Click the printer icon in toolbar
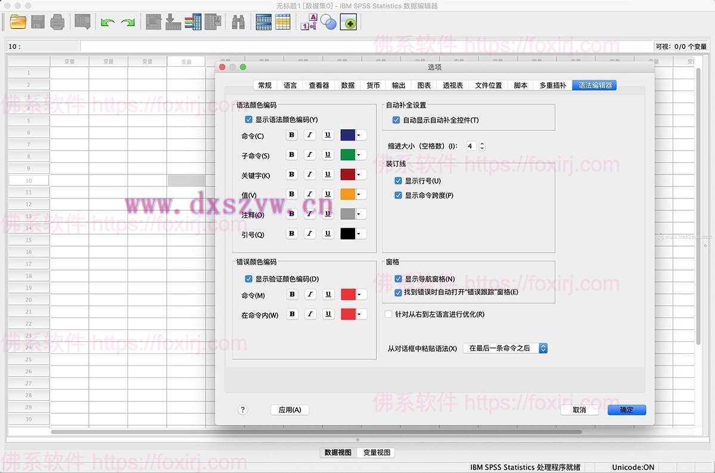The image size is (715, 473). (57, 23)
